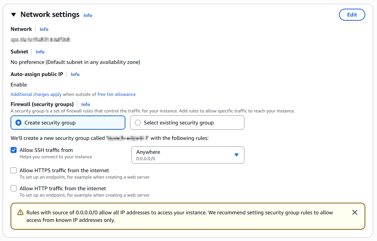The height and width of the screenshot is (241, 377).
Task: Click Info next to Auto-assign public IP
Action: 75,74
